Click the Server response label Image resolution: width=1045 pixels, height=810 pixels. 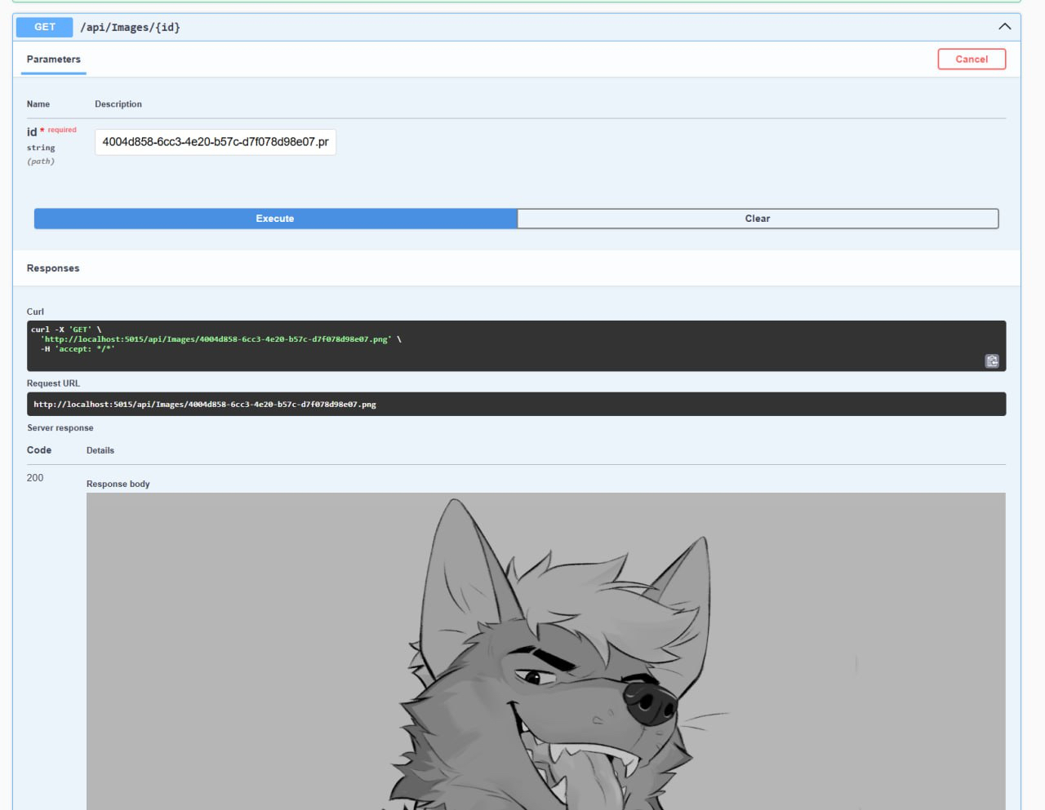[60, 428]
